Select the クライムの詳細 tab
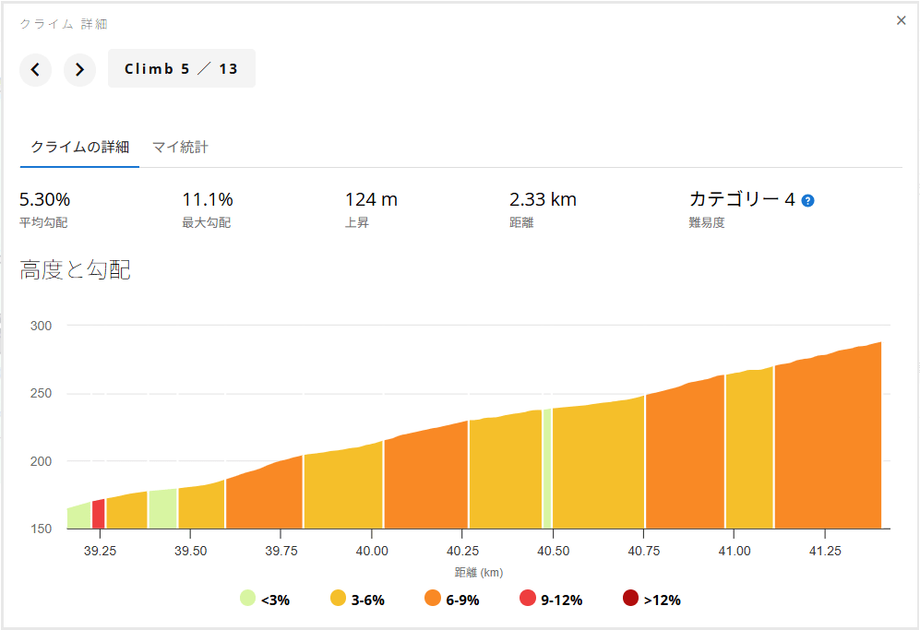The height and width of the screenshot is (630, 920). [x=79, y=147]
